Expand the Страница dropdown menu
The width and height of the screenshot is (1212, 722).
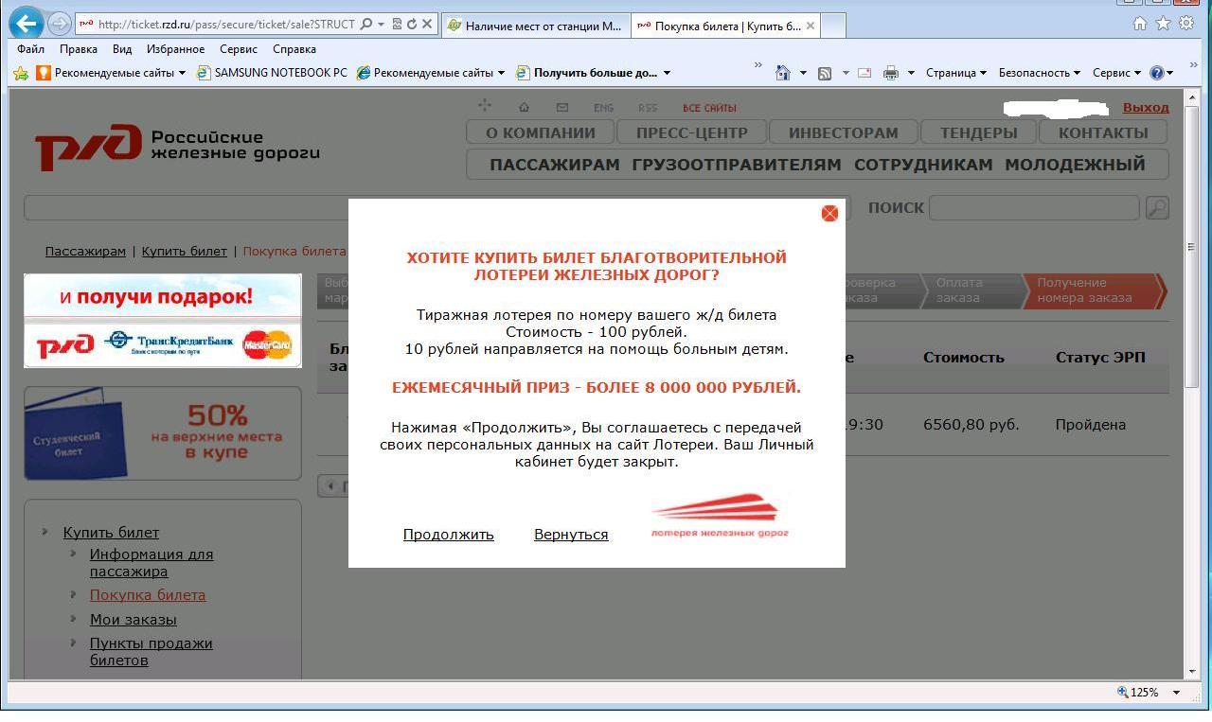click(955, 73)
